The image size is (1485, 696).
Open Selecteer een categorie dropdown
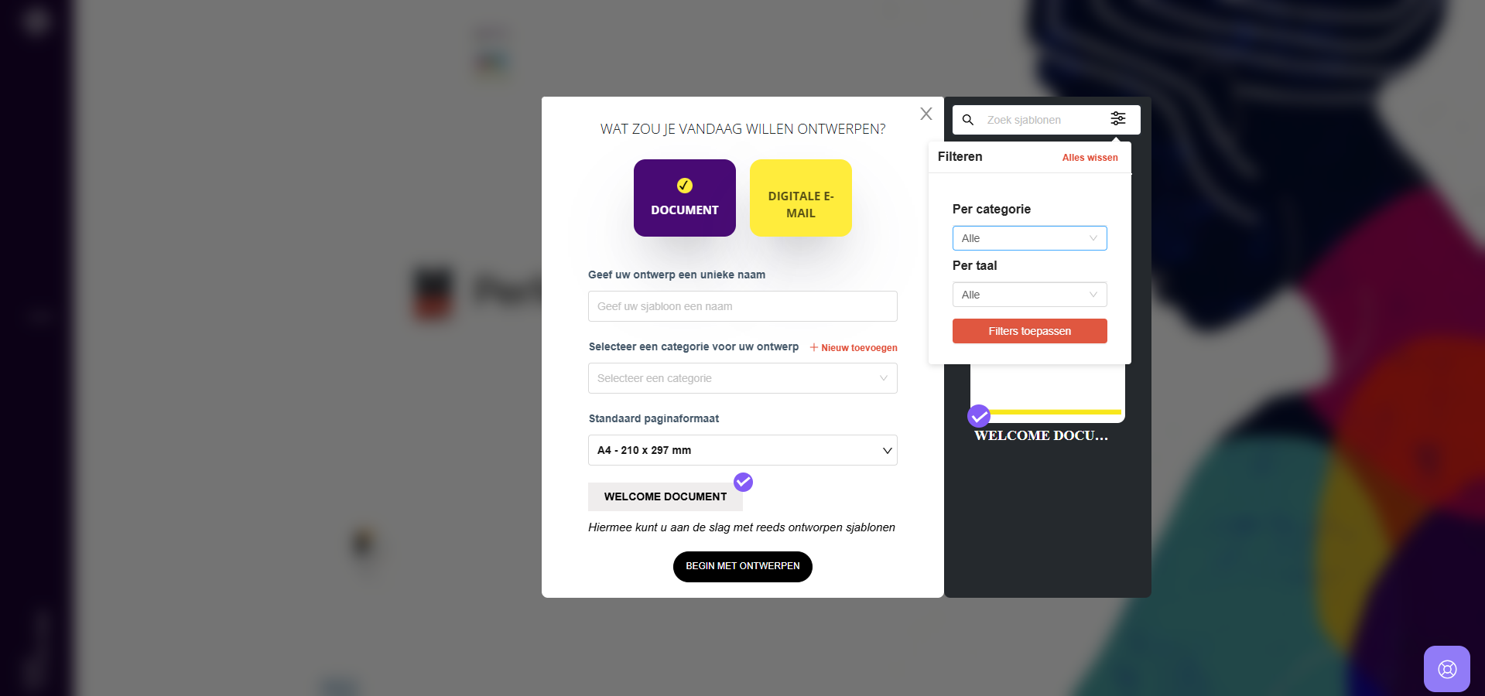coord(743,378)
